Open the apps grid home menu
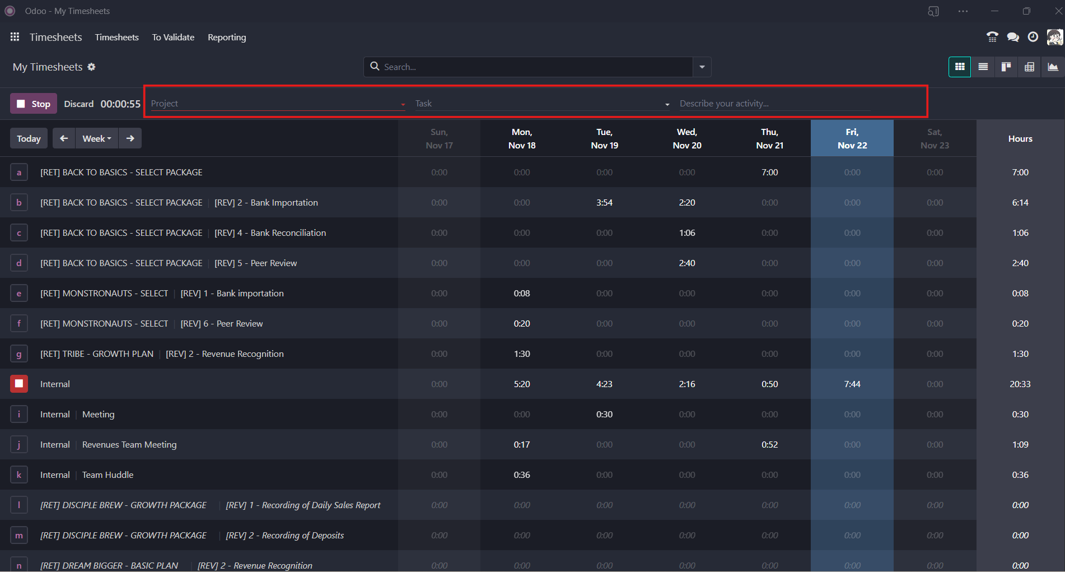1065x572 pixels. pos(15,37)
